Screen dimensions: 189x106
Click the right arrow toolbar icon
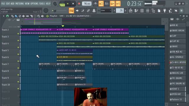tap(77, 11)
